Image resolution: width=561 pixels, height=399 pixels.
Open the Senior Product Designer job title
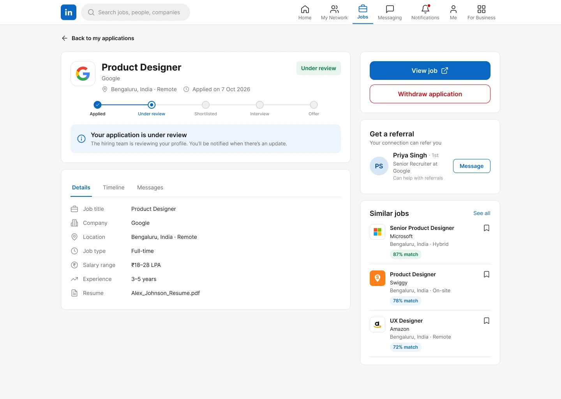click(x=422, y=228)
